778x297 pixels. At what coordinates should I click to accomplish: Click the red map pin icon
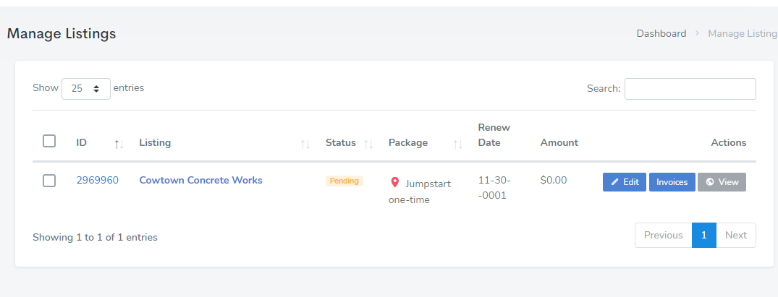[395, 183]
